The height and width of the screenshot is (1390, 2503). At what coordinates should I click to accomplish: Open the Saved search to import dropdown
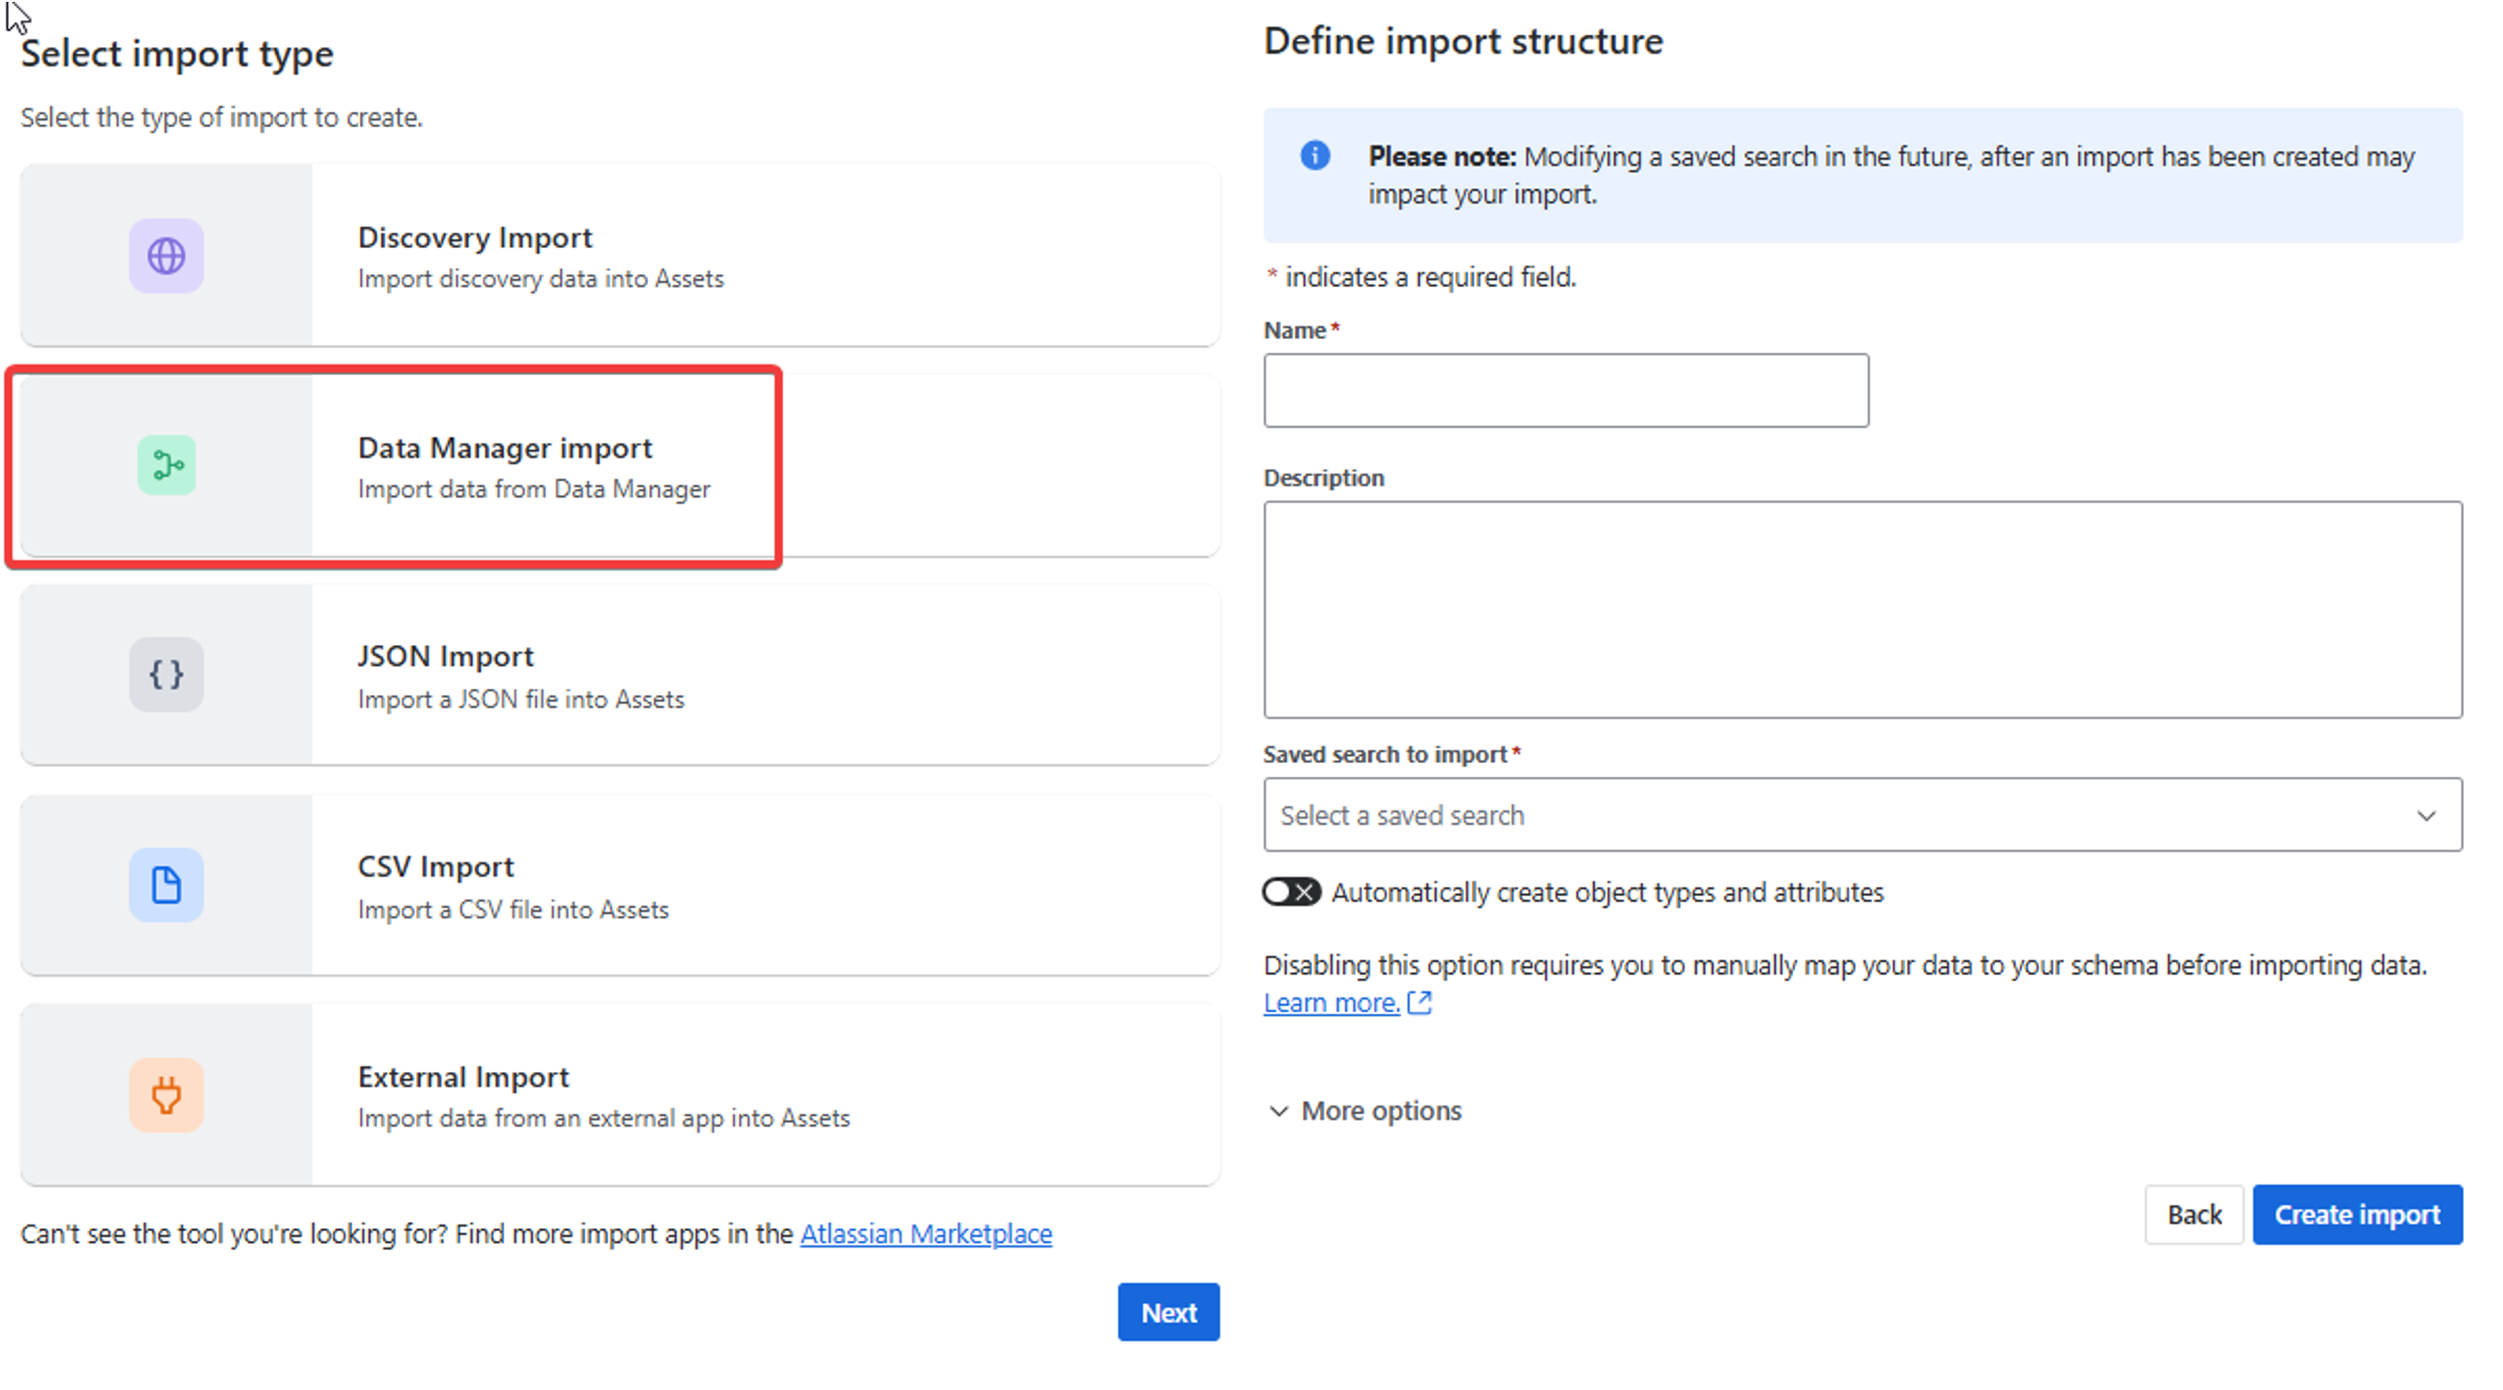click(1846, 815)
